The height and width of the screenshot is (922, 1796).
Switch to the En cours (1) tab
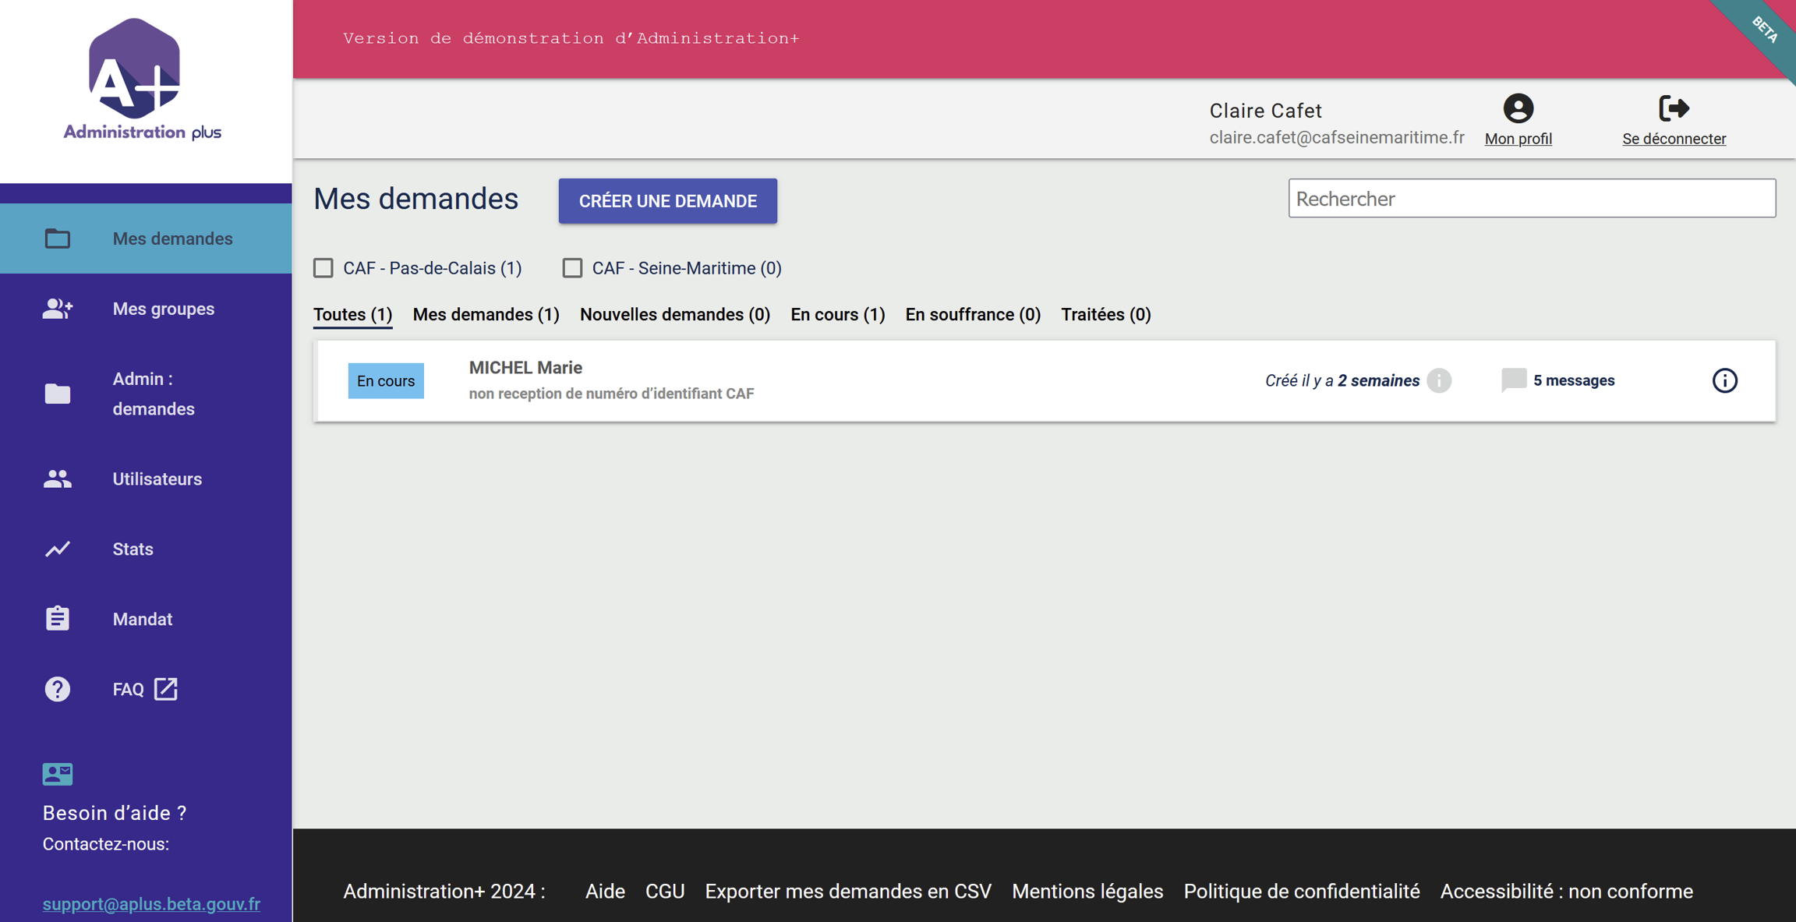click(x=837, y=314)
